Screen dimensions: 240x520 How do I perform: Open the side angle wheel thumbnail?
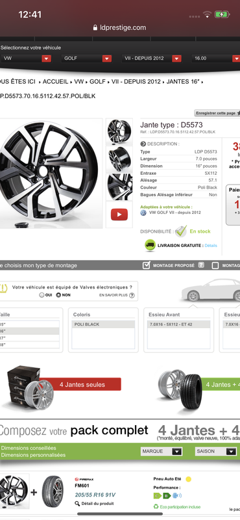[119, 159]
